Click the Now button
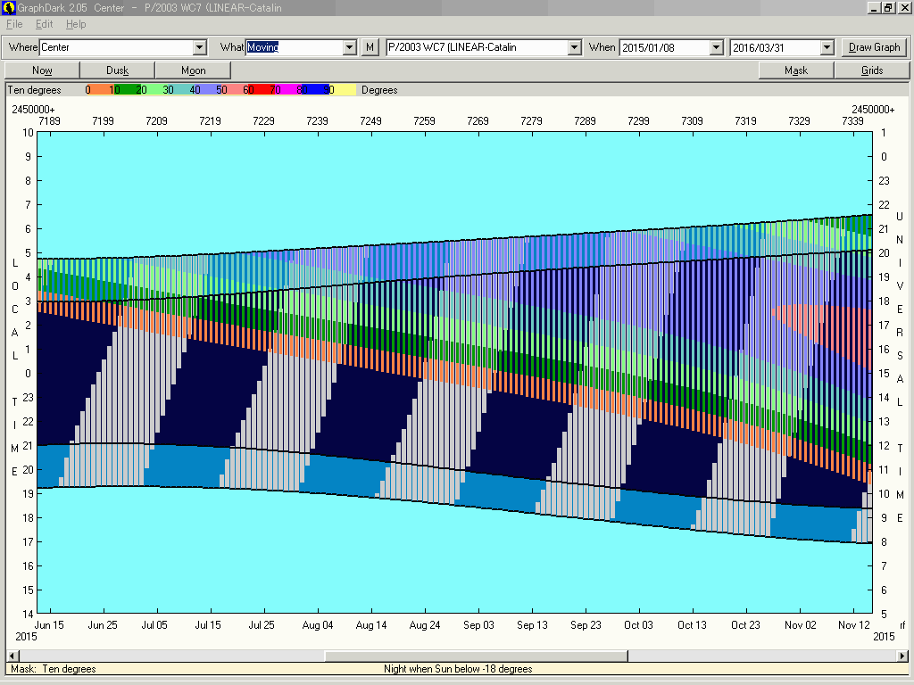 coord(42,70)
